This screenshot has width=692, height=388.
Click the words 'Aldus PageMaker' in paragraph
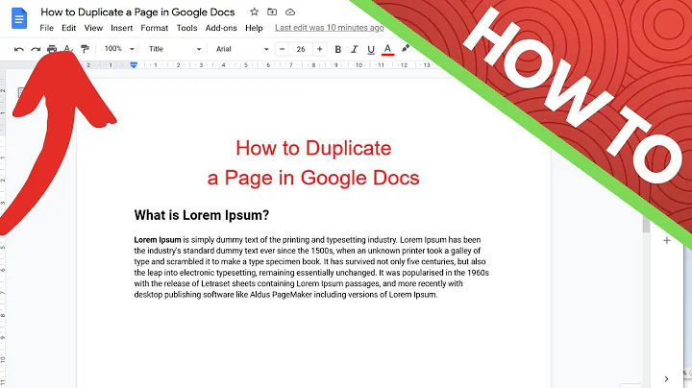coord(281,295)
